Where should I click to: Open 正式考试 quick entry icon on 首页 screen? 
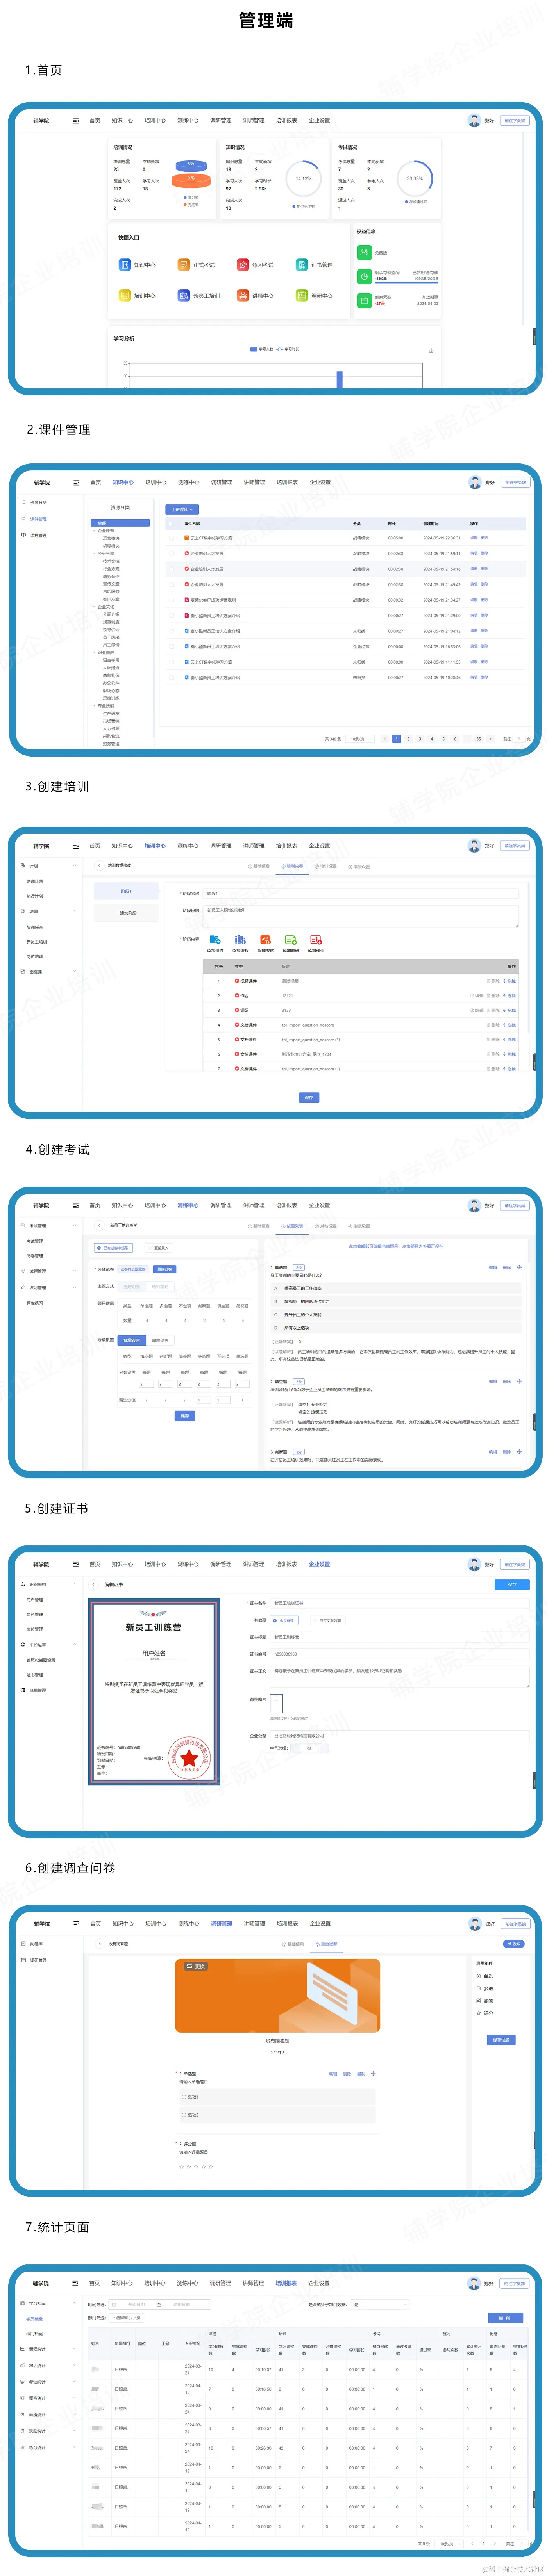pyautogui.click(x=184, y=265)
